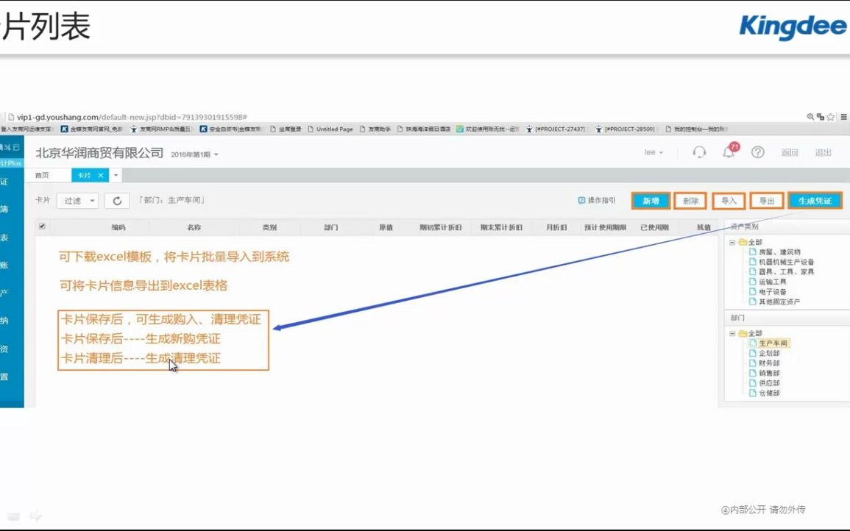
Task: Click the 生成凭证 button
Action: [814, 199]
